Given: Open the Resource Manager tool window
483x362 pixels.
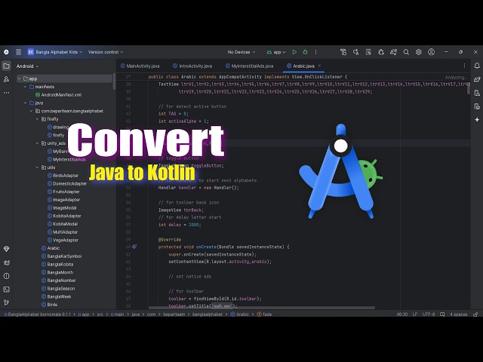Looking at the screenshot, I should pos(6,79).
